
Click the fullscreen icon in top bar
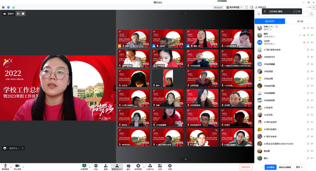point(246,7)
